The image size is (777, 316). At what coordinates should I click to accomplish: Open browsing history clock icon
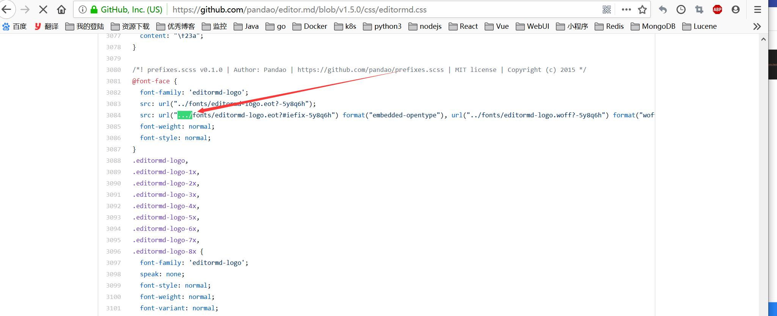(681, 10)
